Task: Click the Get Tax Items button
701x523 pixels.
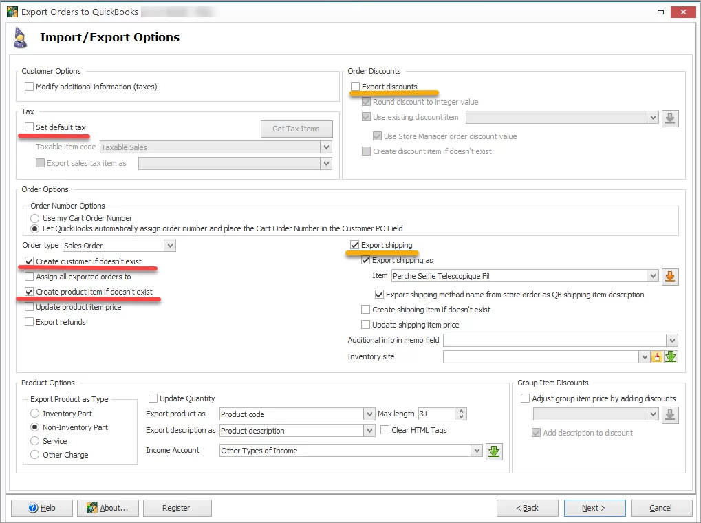Action: pyautogui.click(x=296, y=129)
